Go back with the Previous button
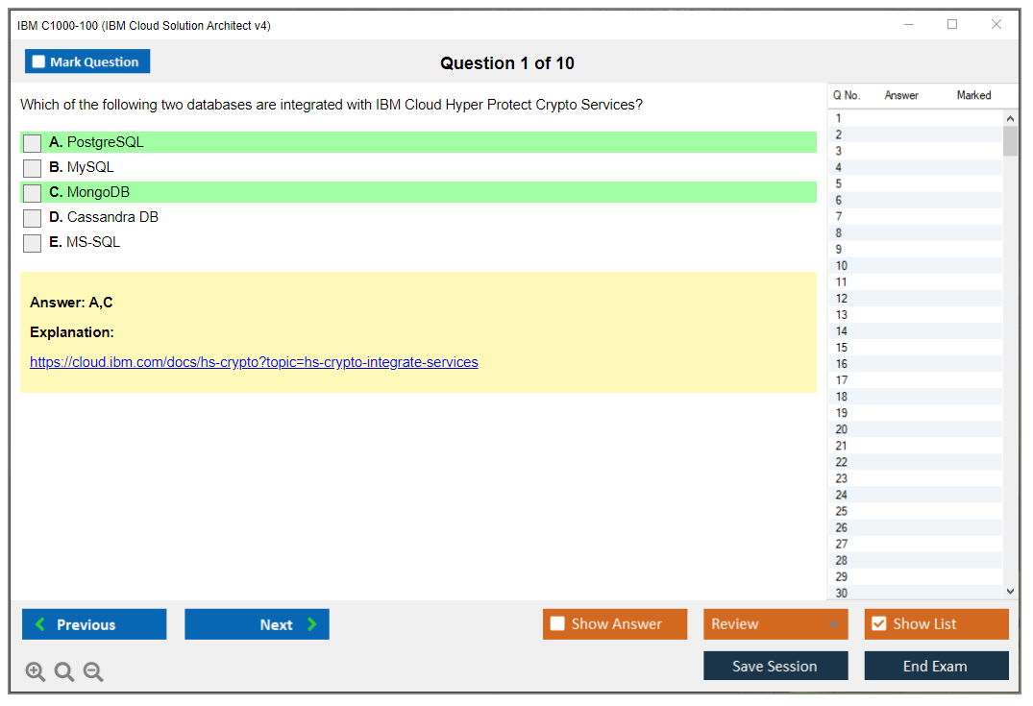The height and width of the screenshot is (706, 1033). click(x=94, y=624)
